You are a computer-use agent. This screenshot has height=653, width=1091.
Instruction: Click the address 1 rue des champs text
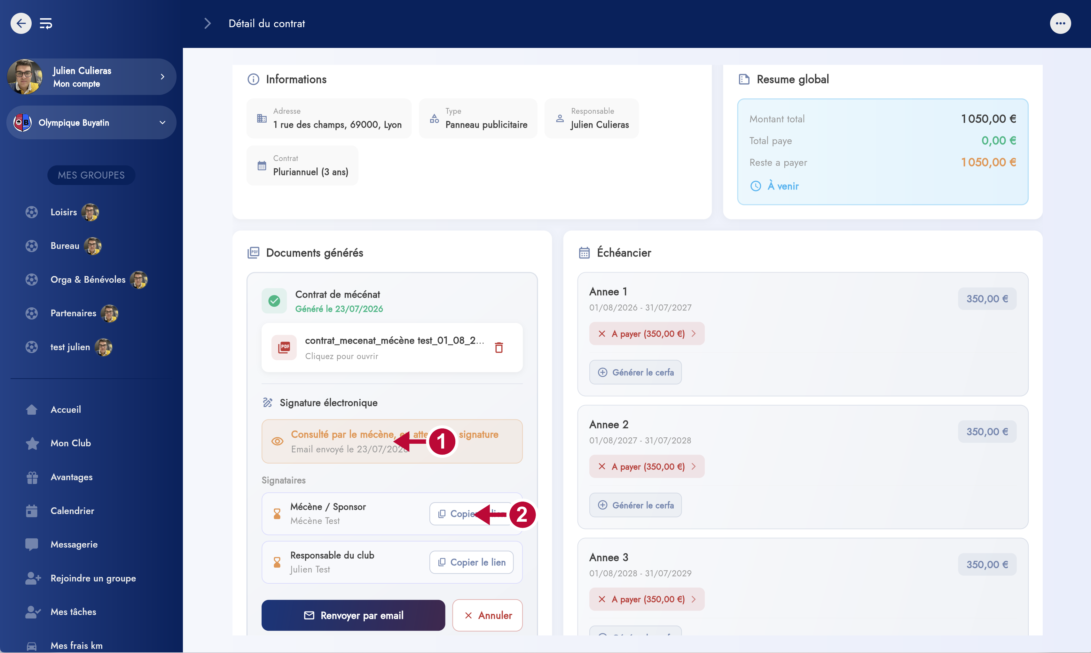pyautogui.click(x=337, y=125)
